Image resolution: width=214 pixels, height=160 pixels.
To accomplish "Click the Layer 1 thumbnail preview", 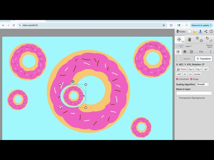I will pos(181,46).
